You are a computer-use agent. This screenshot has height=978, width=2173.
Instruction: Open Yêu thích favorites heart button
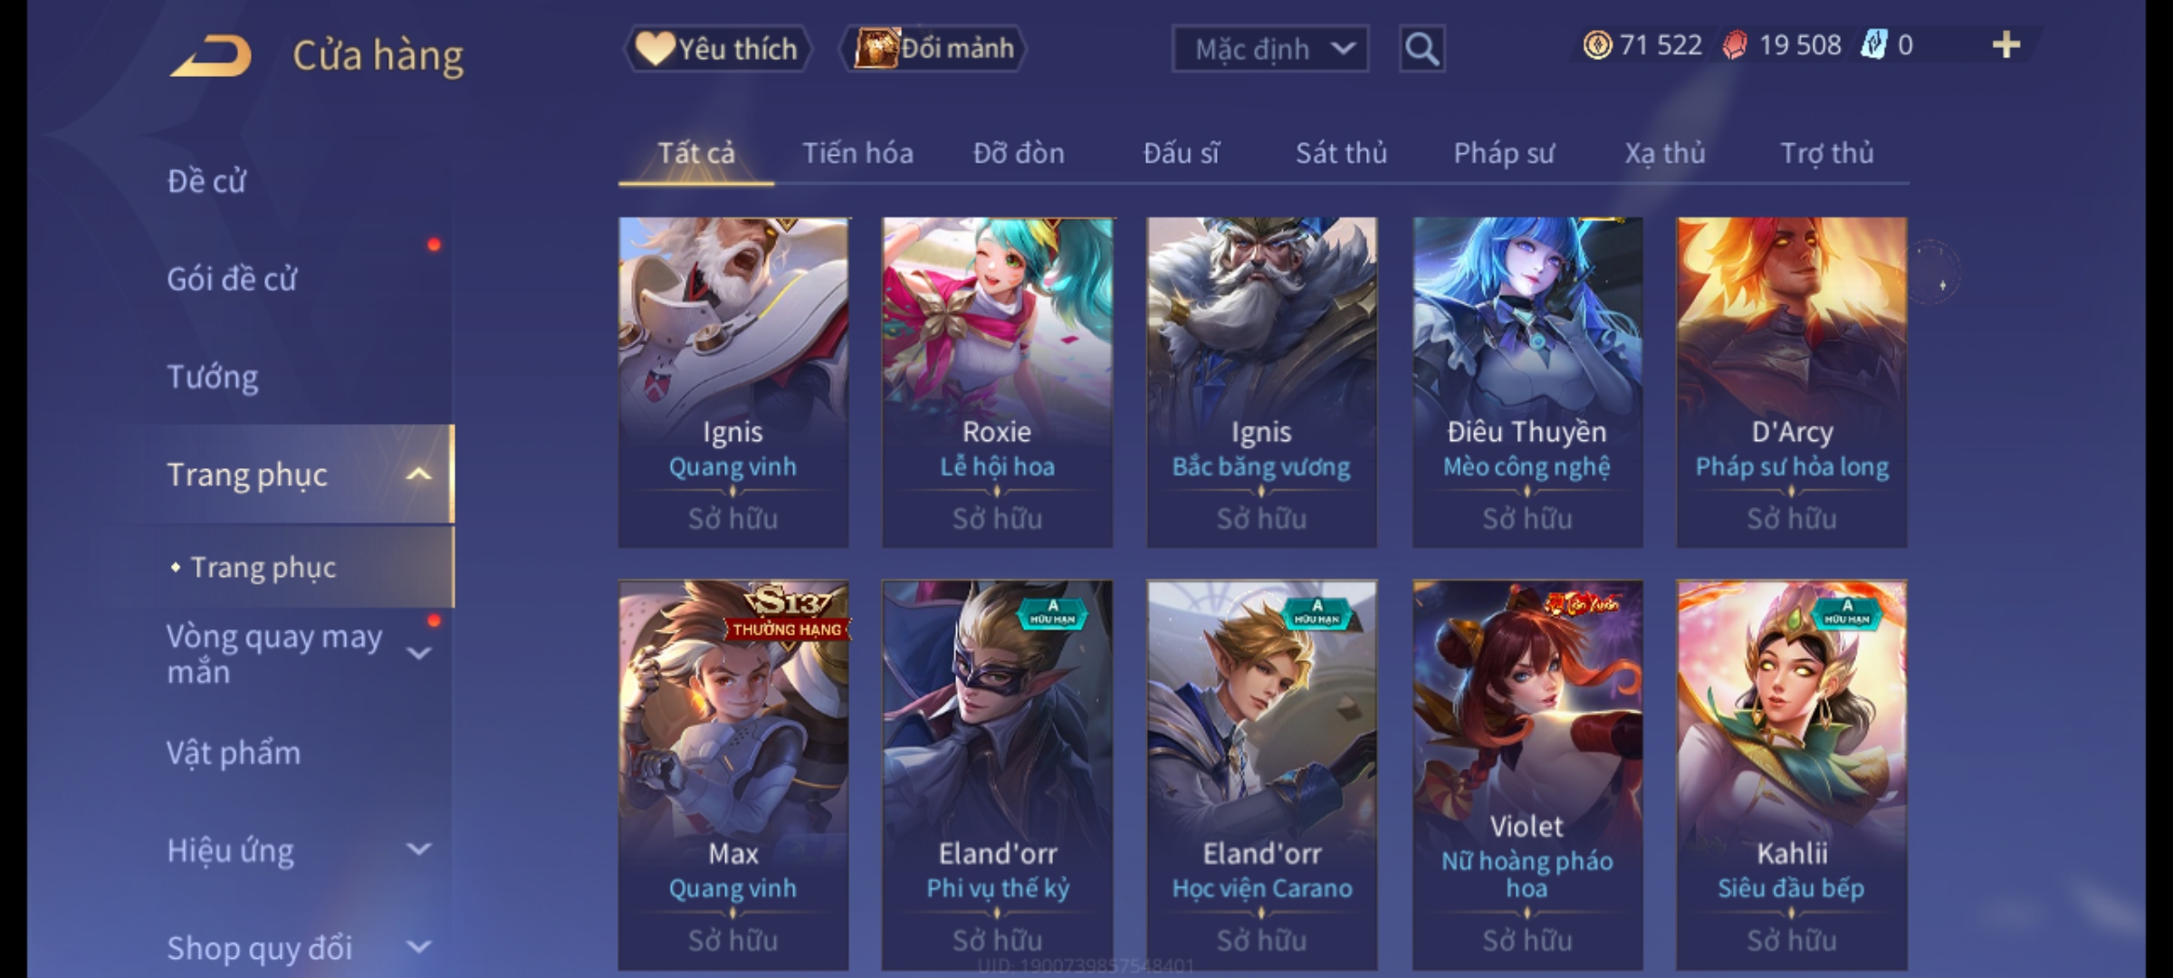point(717,49)
